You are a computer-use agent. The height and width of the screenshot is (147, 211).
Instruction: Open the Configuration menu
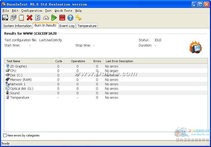point(32,10)
